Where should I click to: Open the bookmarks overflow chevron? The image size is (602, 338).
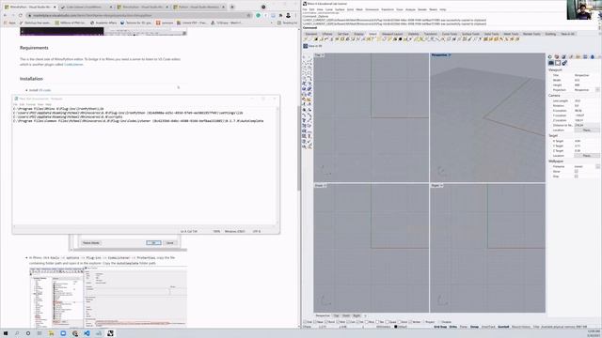272,23
